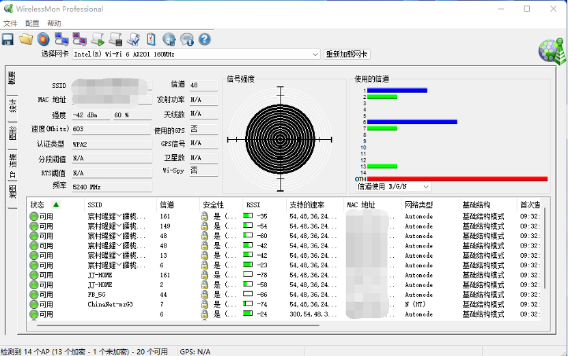Click the RSSI value -23 in list
568x356 pixels.
262,265
